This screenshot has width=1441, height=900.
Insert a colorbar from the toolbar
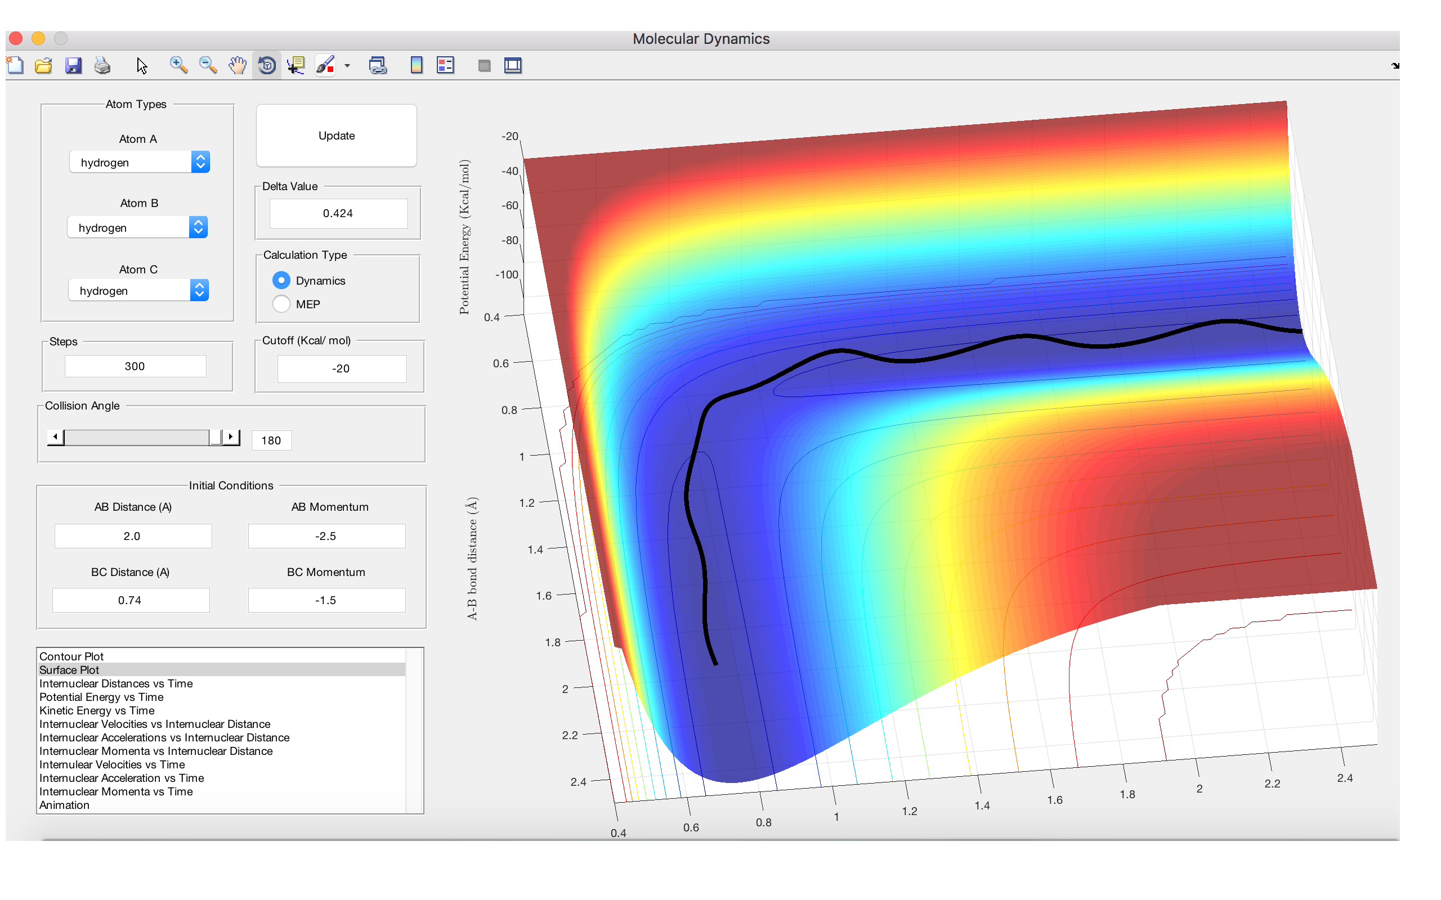416,65
